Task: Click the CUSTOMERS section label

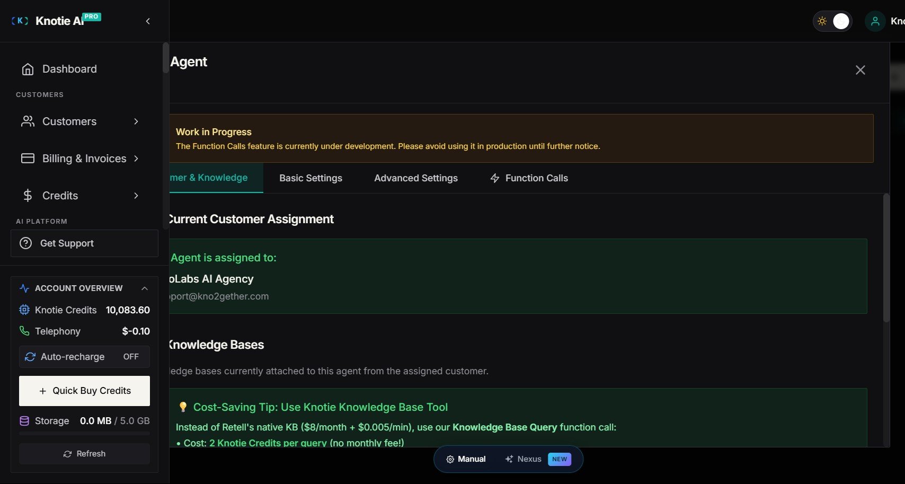Action: point(40,95)
